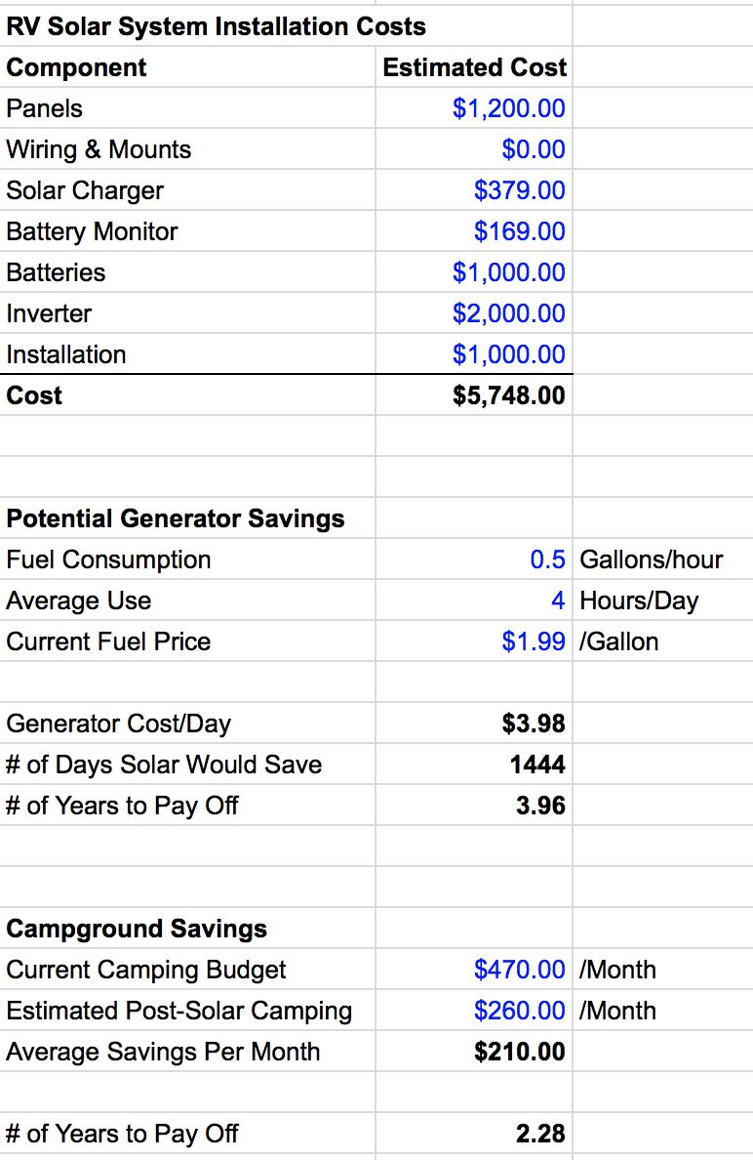
Task: Select the RV Solar System Installation Costs title
Action: (x=216, y=26)
